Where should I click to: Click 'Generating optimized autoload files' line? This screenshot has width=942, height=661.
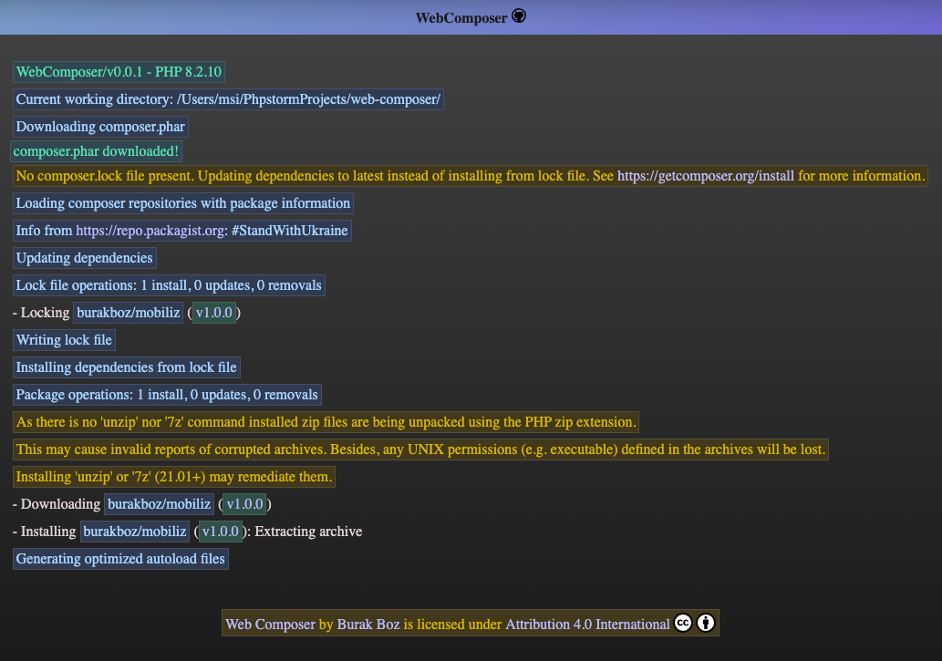click(x=120, y=559)
